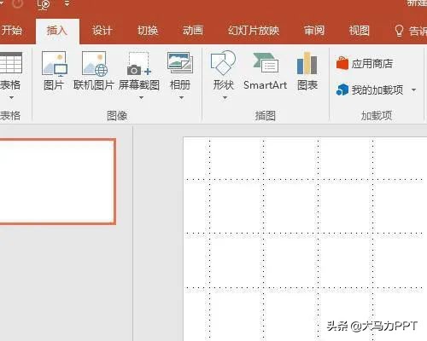The image size is (427, 341).
Task: Customize Quick Access Toolbar dropdown
Action: (67, 3)
